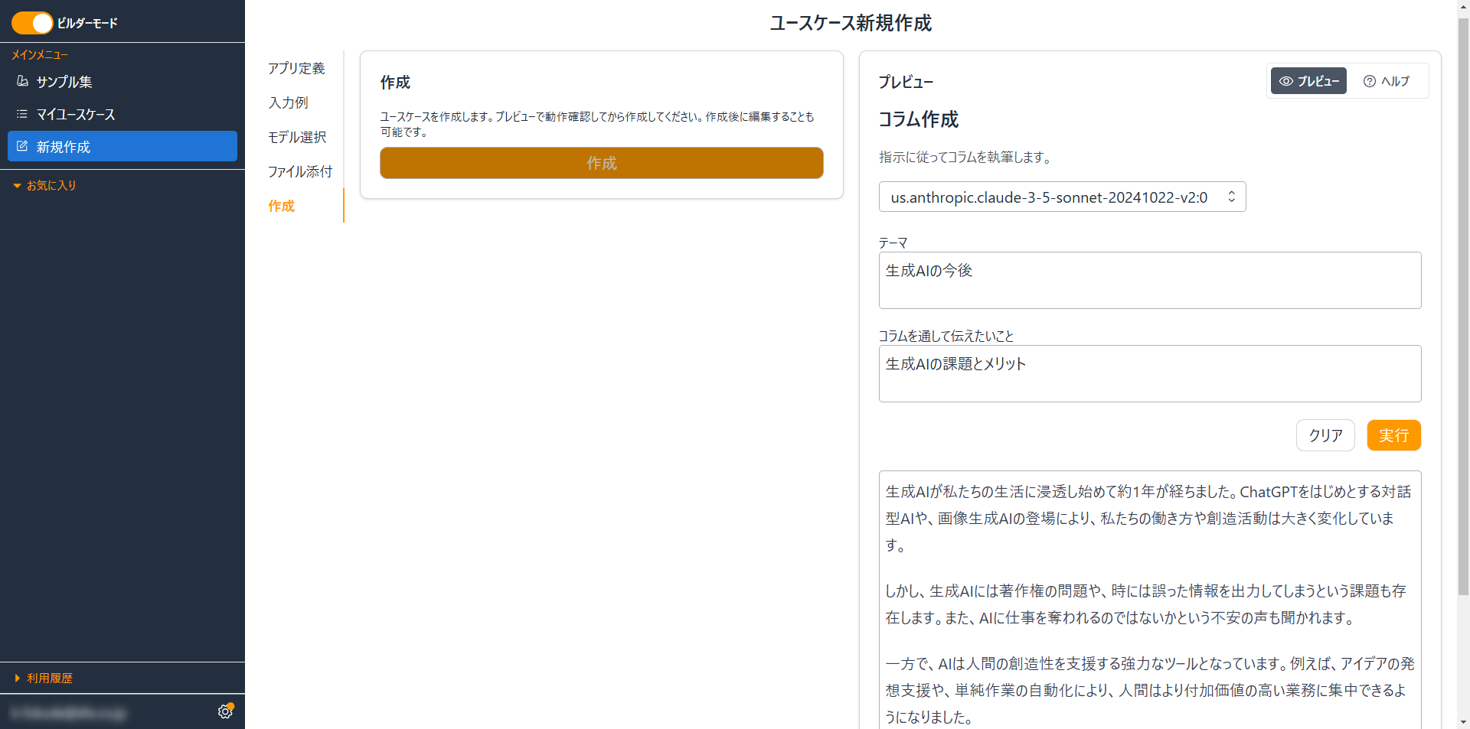The width and height of the screenshot is (1470, 729).
Task: Switch to the プレビュー view
Action: click(1308, 81)
